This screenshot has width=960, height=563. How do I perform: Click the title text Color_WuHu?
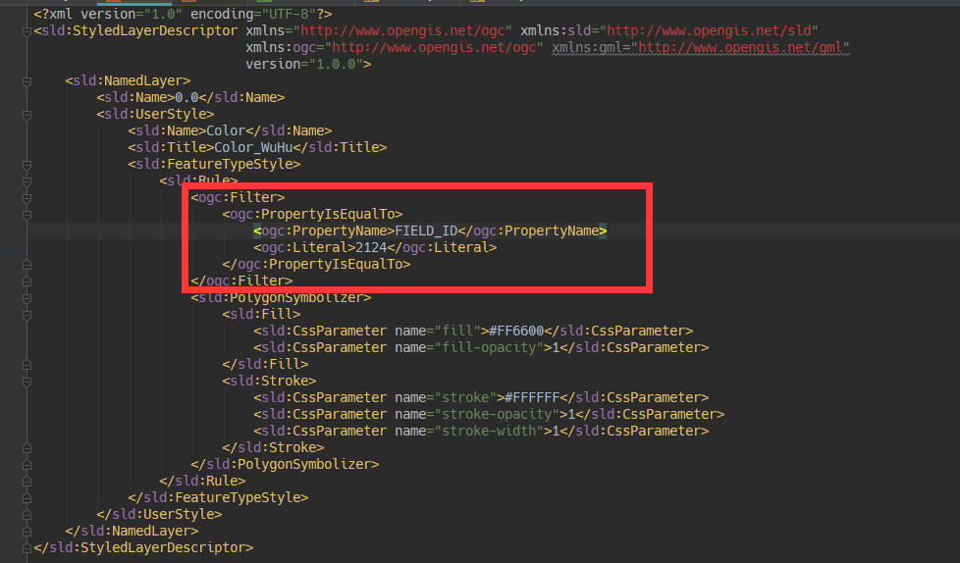[x=253, y=147]
